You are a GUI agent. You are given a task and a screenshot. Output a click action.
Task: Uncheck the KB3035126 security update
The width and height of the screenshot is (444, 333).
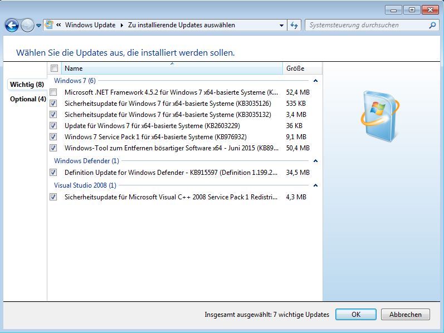53,104
